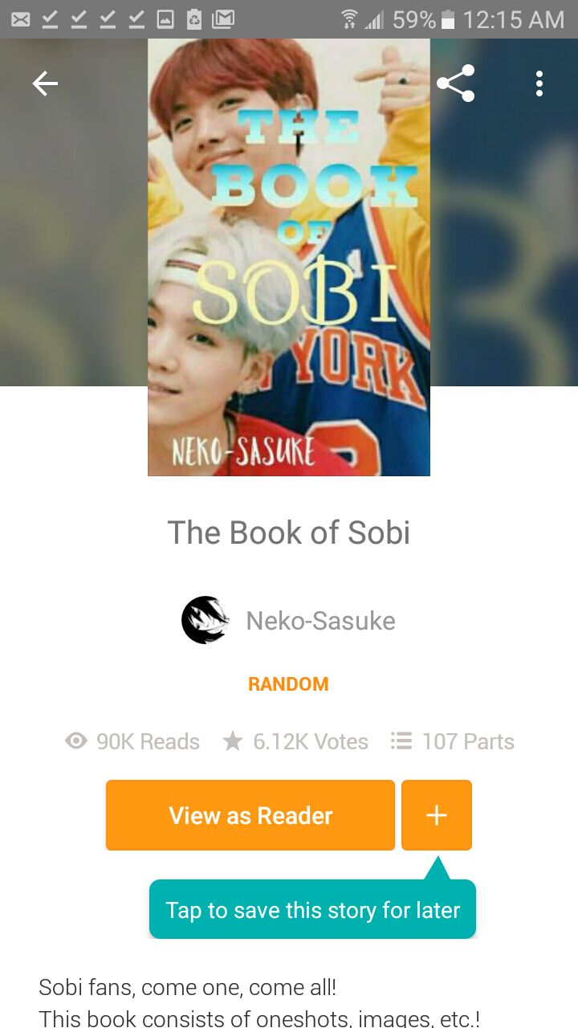Tap the mail notification icon in status bar
The width and height of the screenshot is (578, 1028).
point(21,18)
